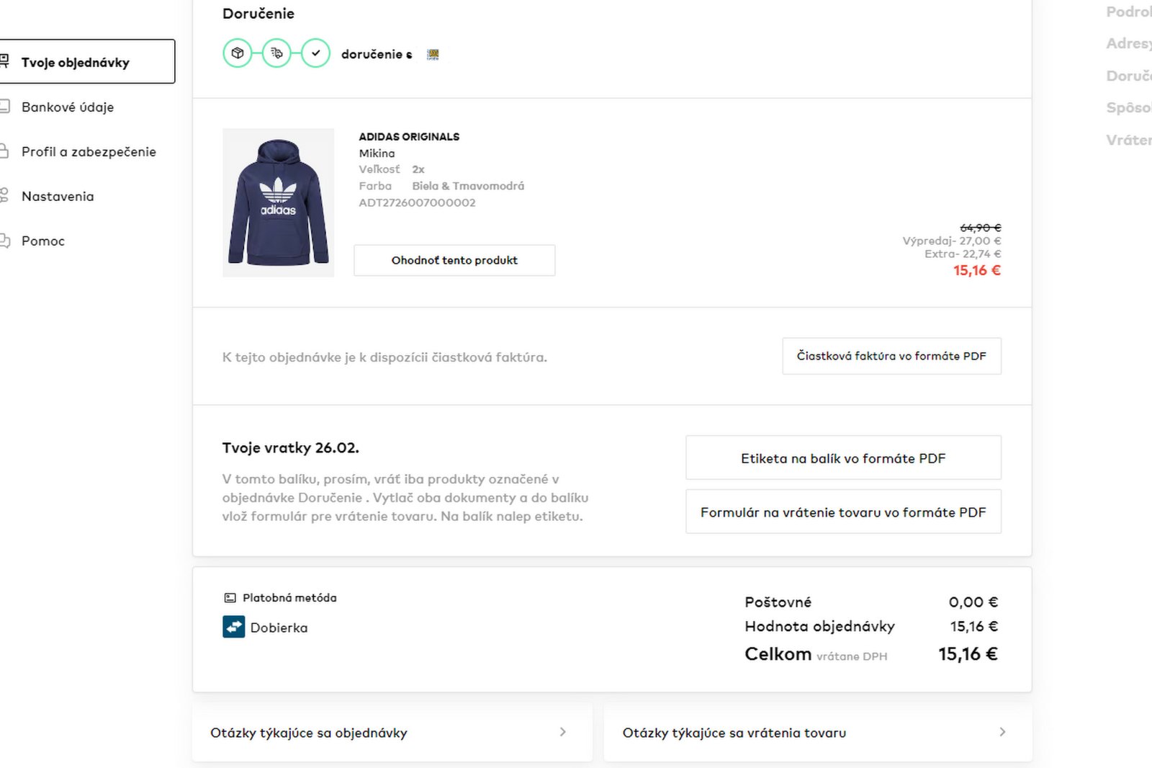Expand Otázky týkajúce sa vrátenia tovaru chevron
Viewport: 1152px width, 768px height.
(x=1002, y=732)
